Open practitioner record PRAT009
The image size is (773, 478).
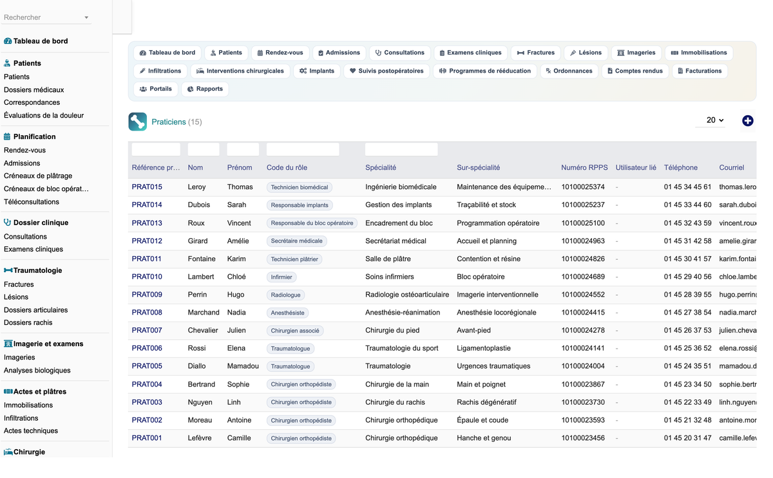click(147, 295)
